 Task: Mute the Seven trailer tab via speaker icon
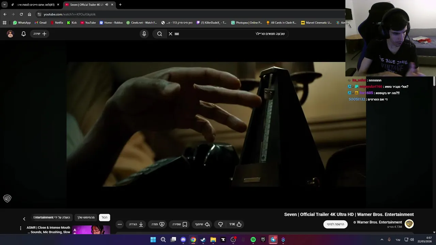[107, 4]
